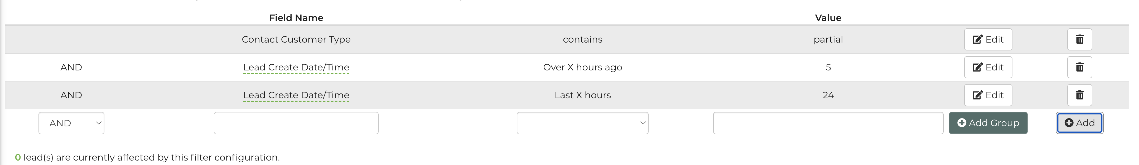The height and width of the screenshot is (165, 1139).
Task: Click the affected leads count number
Action: (18, 157)
